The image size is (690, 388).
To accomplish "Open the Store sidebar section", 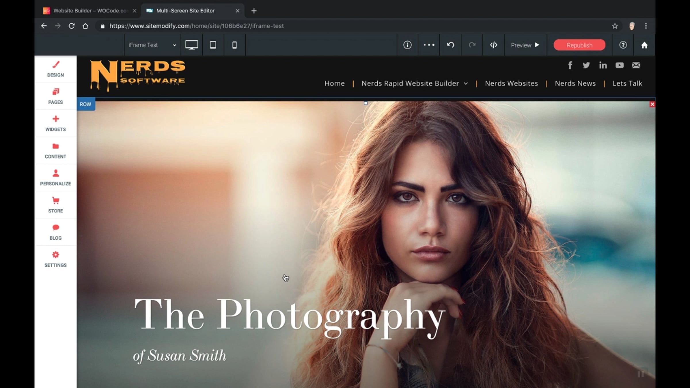I will [55, 205].
